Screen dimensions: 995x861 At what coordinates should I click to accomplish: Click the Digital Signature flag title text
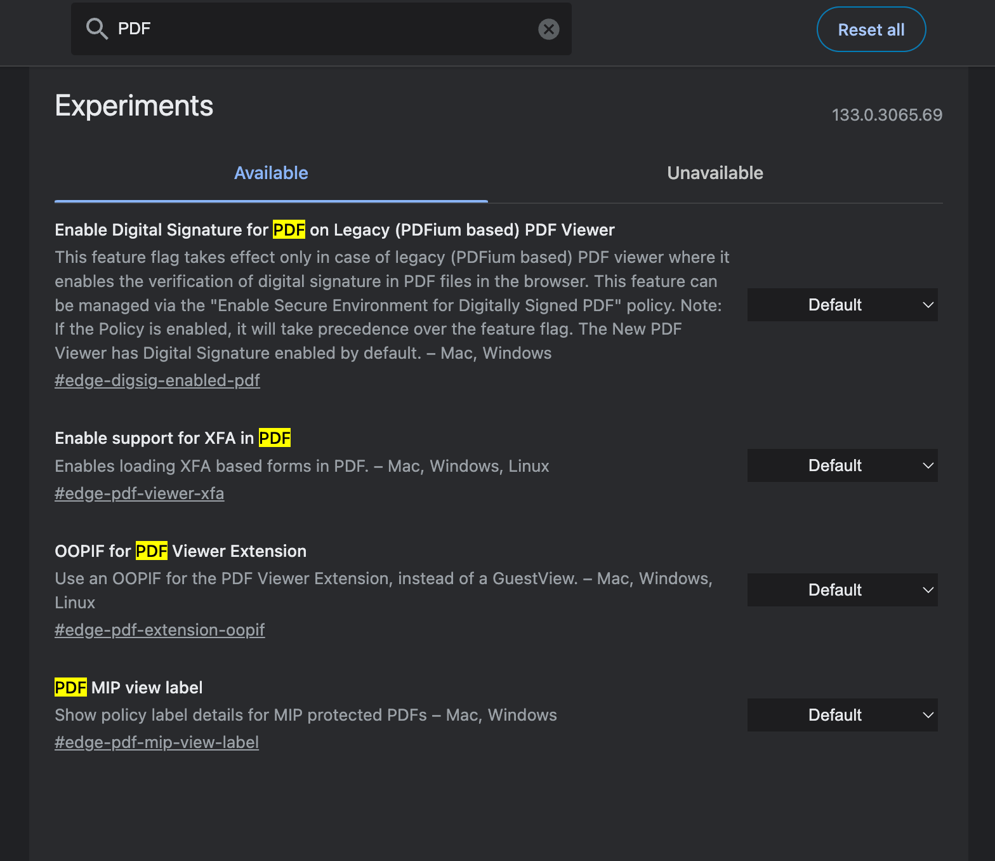point(334,230)
